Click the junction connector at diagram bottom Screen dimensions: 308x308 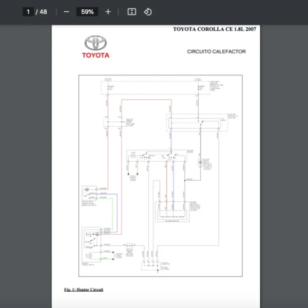[150, 262]
